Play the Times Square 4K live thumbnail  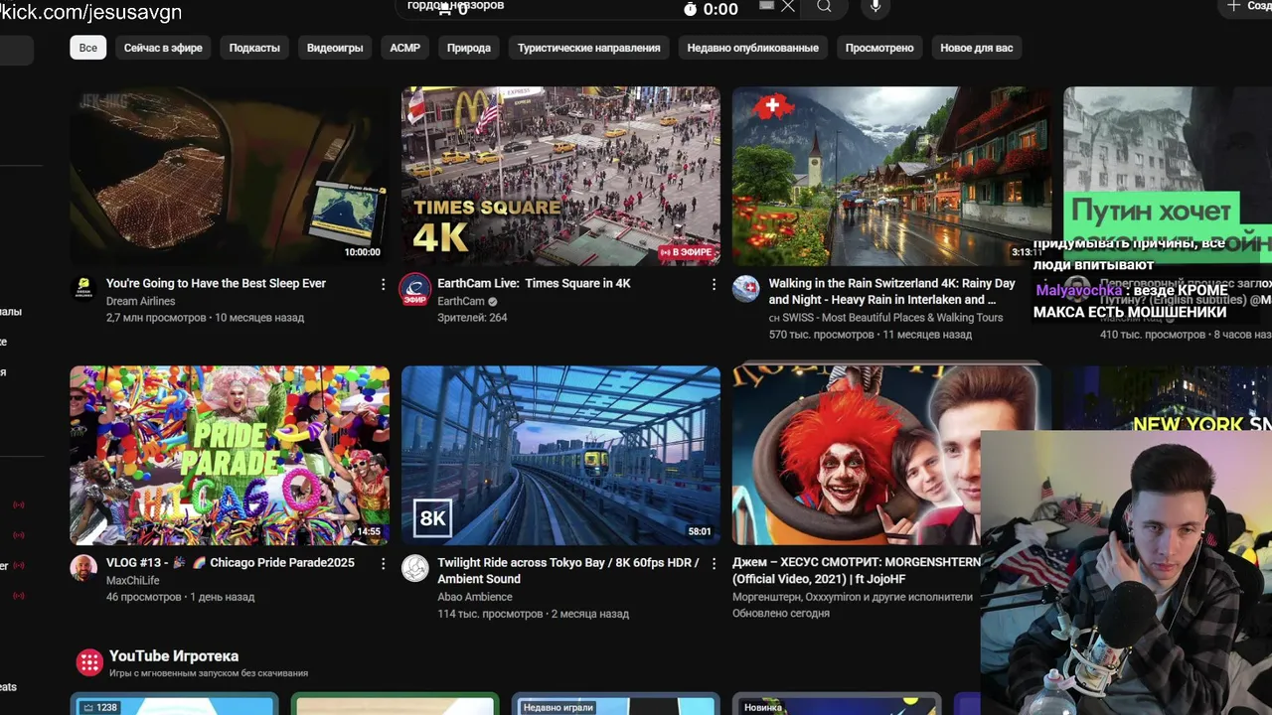point(560,176)
